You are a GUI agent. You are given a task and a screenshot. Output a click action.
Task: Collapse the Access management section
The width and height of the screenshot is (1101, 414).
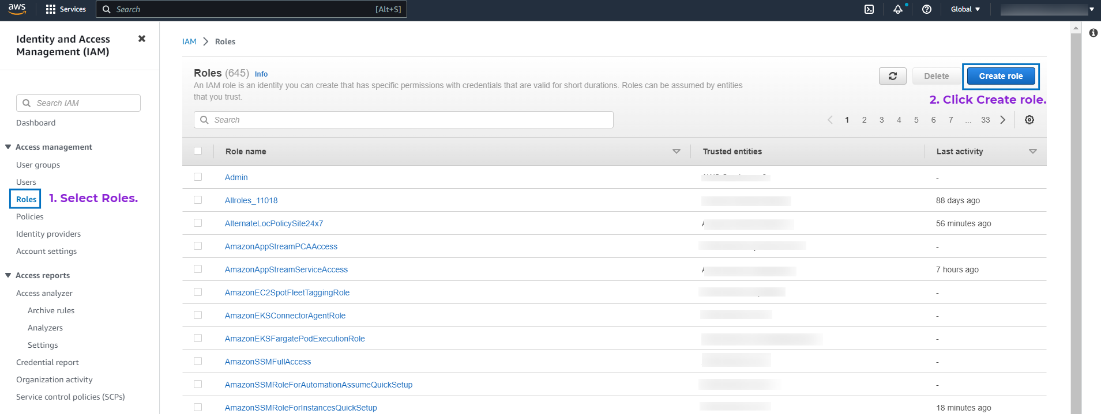pos(8,147)
